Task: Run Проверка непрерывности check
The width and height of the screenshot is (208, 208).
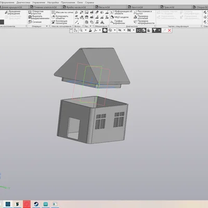Action: coord(144,22)
